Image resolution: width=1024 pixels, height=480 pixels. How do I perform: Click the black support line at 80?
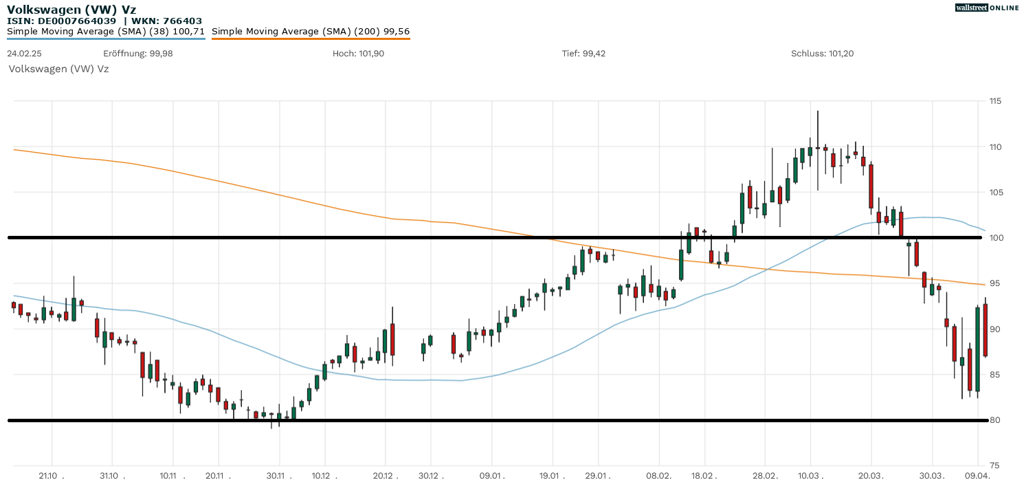coord(481,420)
